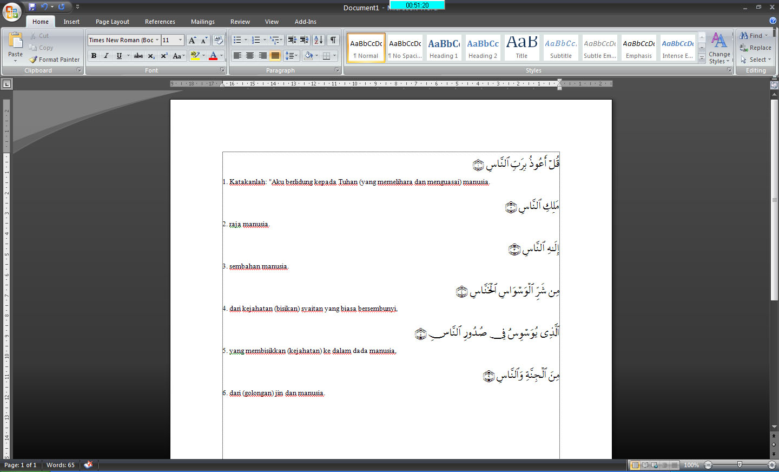The height and width of the screenshot is (472, 779).
Task: Open Find from the Editing group
Action: pos(754,35)
